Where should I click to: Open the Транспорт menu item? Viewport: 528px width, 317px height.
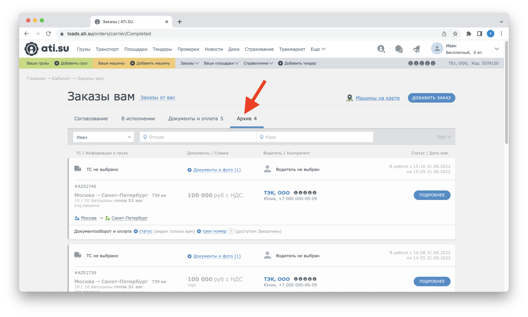pos(107,49)
